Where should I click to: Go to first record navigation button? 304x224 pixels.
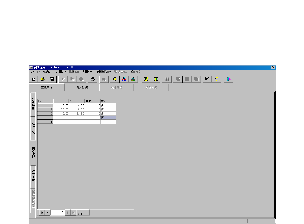tap(42, 213)
